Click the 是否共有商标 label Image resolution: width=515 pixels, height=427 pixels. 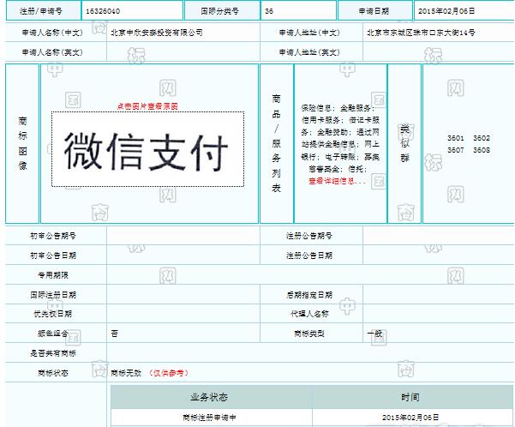click(x=53, y=353)
